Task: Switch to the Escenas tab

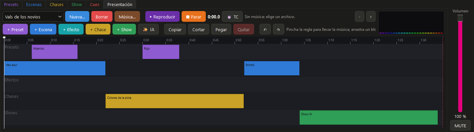Action: coord(34,5)
